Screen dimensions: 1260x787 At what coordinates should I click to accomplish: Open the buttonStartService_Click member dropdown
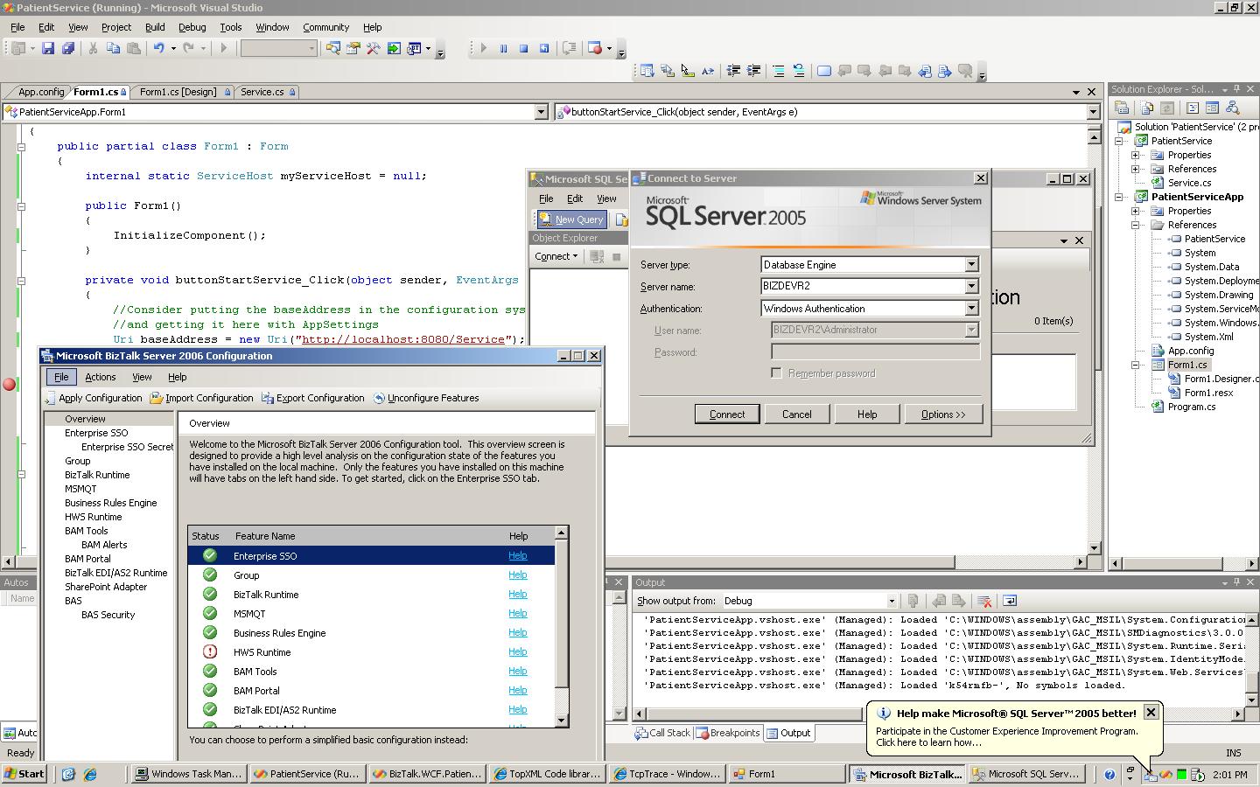click(x=1093, y=112)
